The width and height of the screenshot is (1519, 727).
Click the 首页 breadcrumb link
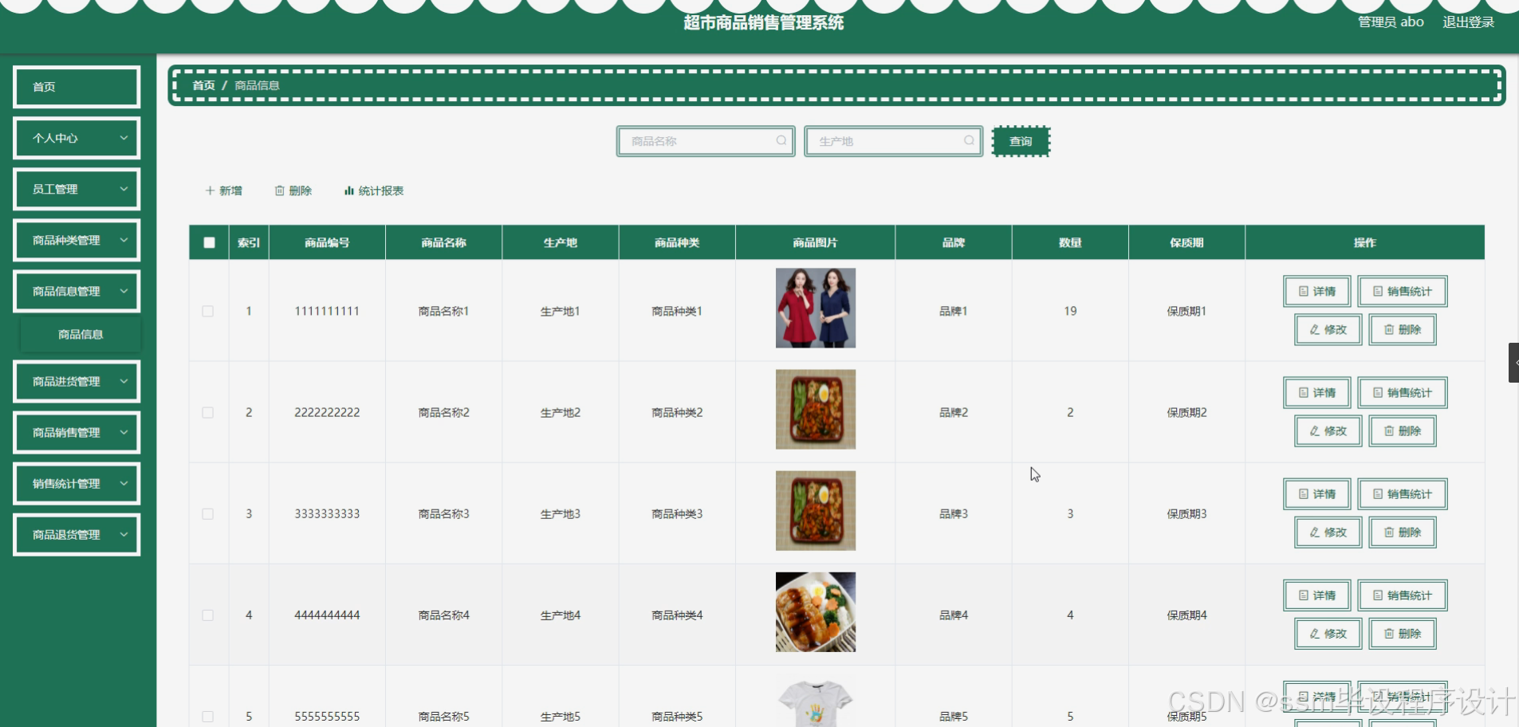pos(203,85)
